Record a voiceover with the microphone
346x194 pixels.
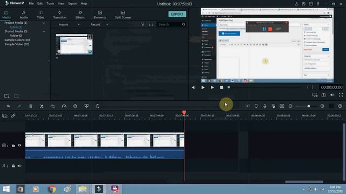coord(264,106)
